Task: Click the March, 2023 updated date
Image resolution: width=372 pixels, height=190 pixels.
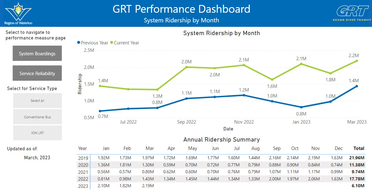Action: point(37,158)
